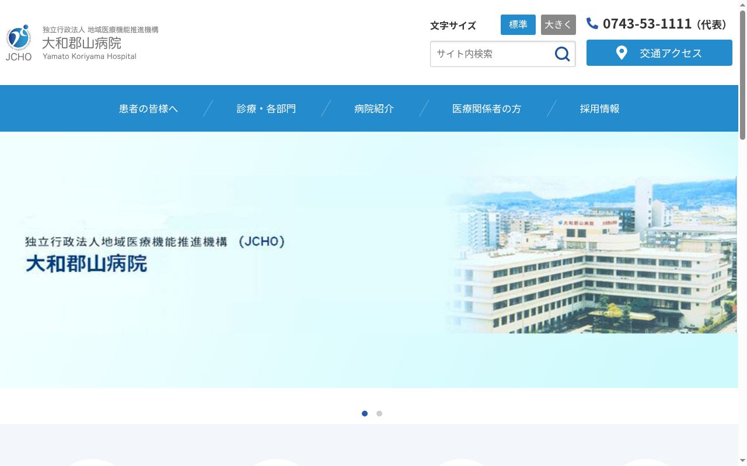Click the phone icon beside 0743-53-1111

(x=592, y=23)
